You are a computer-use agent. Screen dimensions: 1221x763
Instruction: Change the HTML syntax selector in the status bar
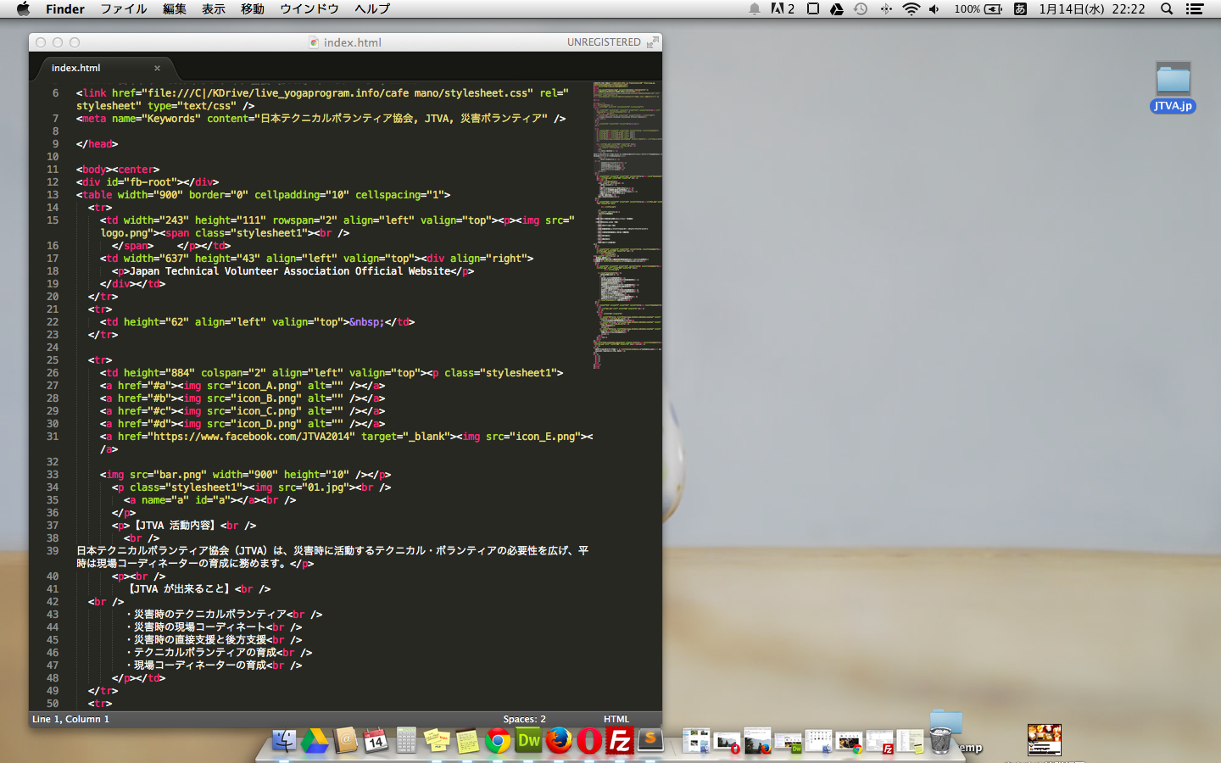pos(616,719)
